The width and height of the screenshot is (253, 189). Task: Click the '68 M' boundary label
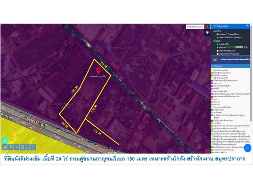65,124
